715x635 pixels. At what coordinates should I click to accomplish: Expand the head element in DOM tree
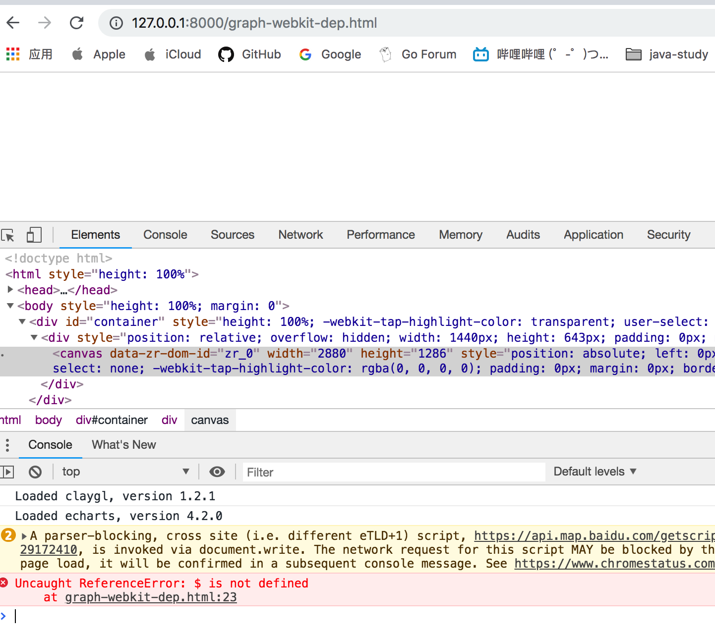[x=10, y=290]
